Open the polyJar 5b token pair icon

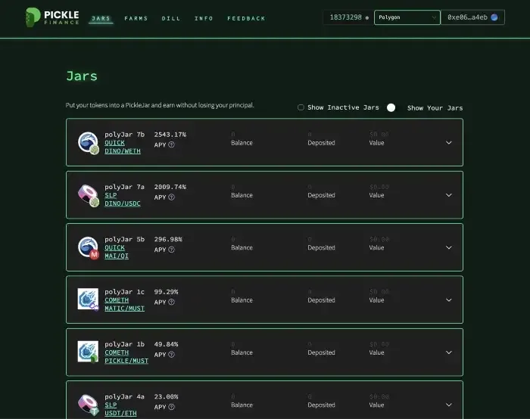pyautogui.click(x=89, y=247)
